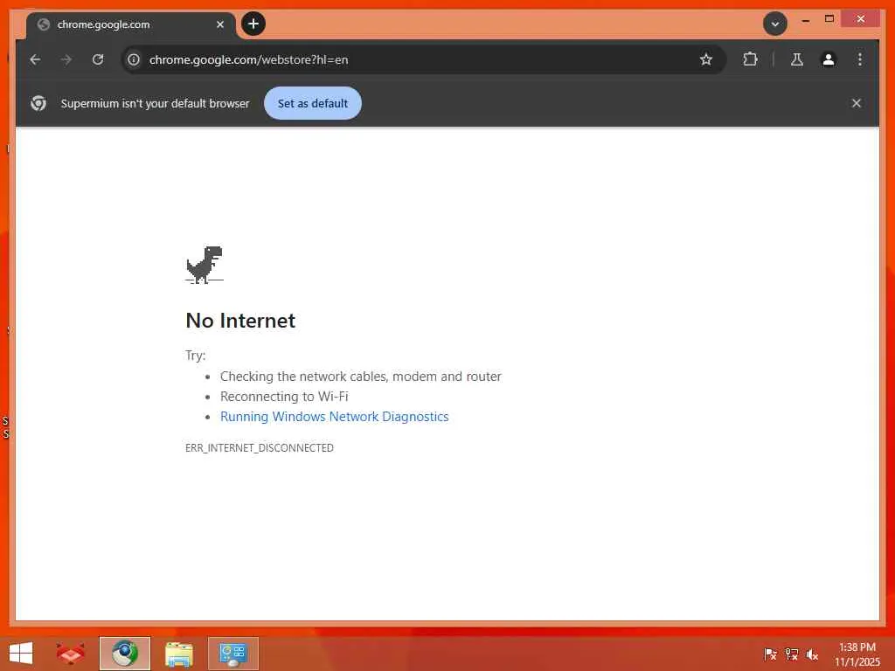Click 'Reconnecting to Wi-Fi' suggestion text
Image resolution: width=895 pixels, height=671 pixels.
click(x=284, y=397)
